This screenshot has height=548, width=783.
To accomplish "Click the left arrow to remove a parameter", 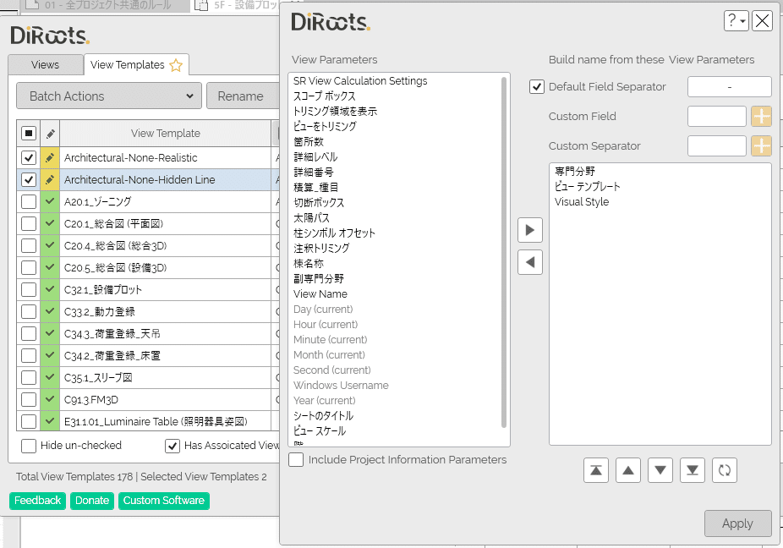I will pos(530,262).
